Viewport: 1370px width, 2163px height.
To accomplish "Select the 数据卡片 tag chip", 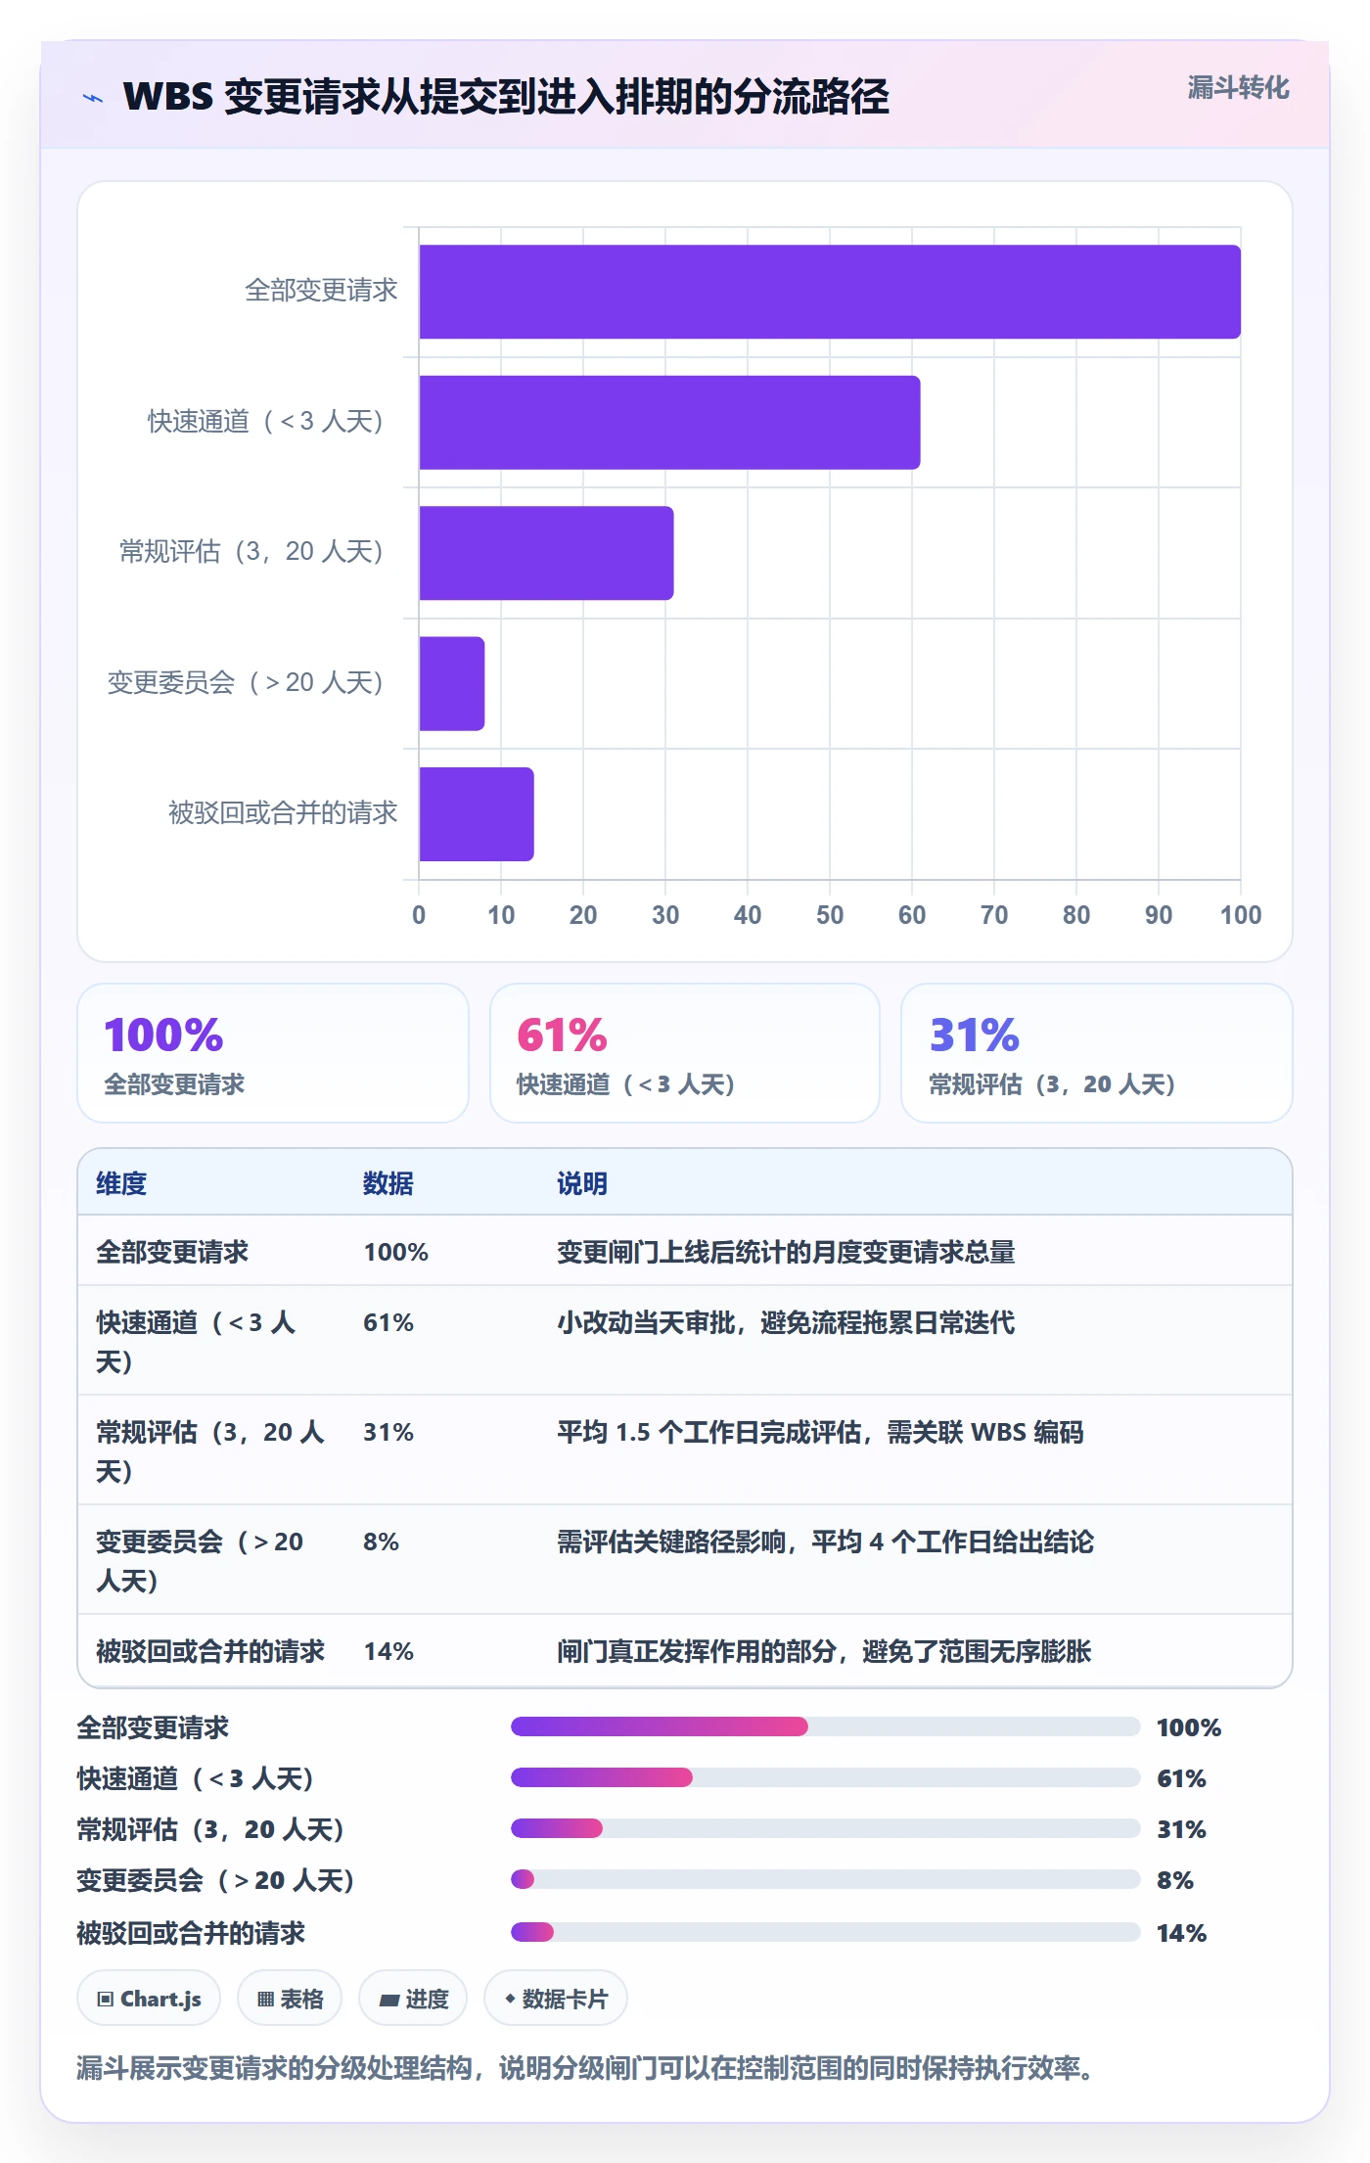I will click(556, 1999).
